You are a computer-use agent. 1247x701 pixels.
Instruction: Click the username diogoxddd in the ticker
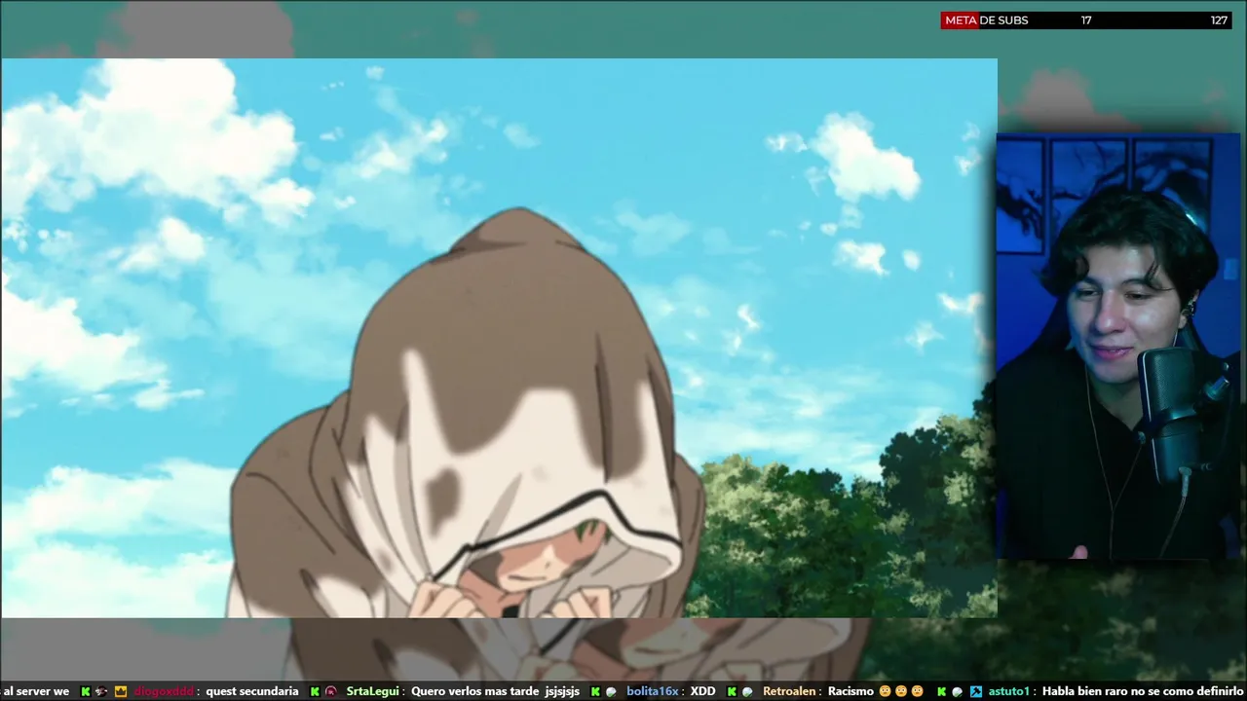coord(164,691)
